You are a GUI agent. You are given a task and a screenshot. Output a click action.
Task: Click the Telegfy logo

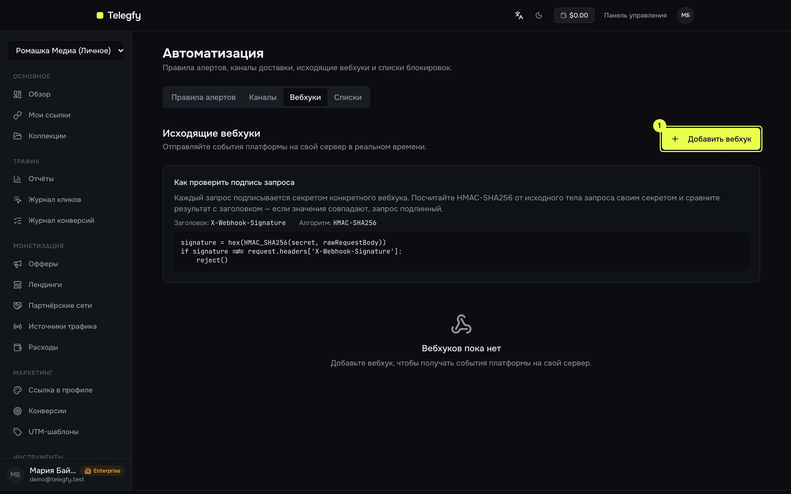point(119,15)
